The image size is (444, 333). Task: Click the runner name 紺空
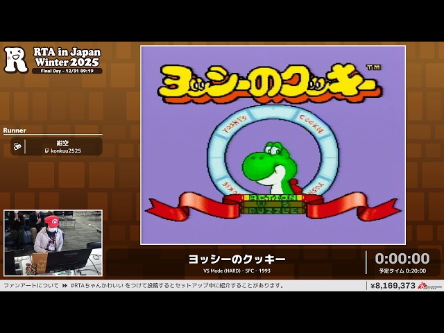pos(62,144)
